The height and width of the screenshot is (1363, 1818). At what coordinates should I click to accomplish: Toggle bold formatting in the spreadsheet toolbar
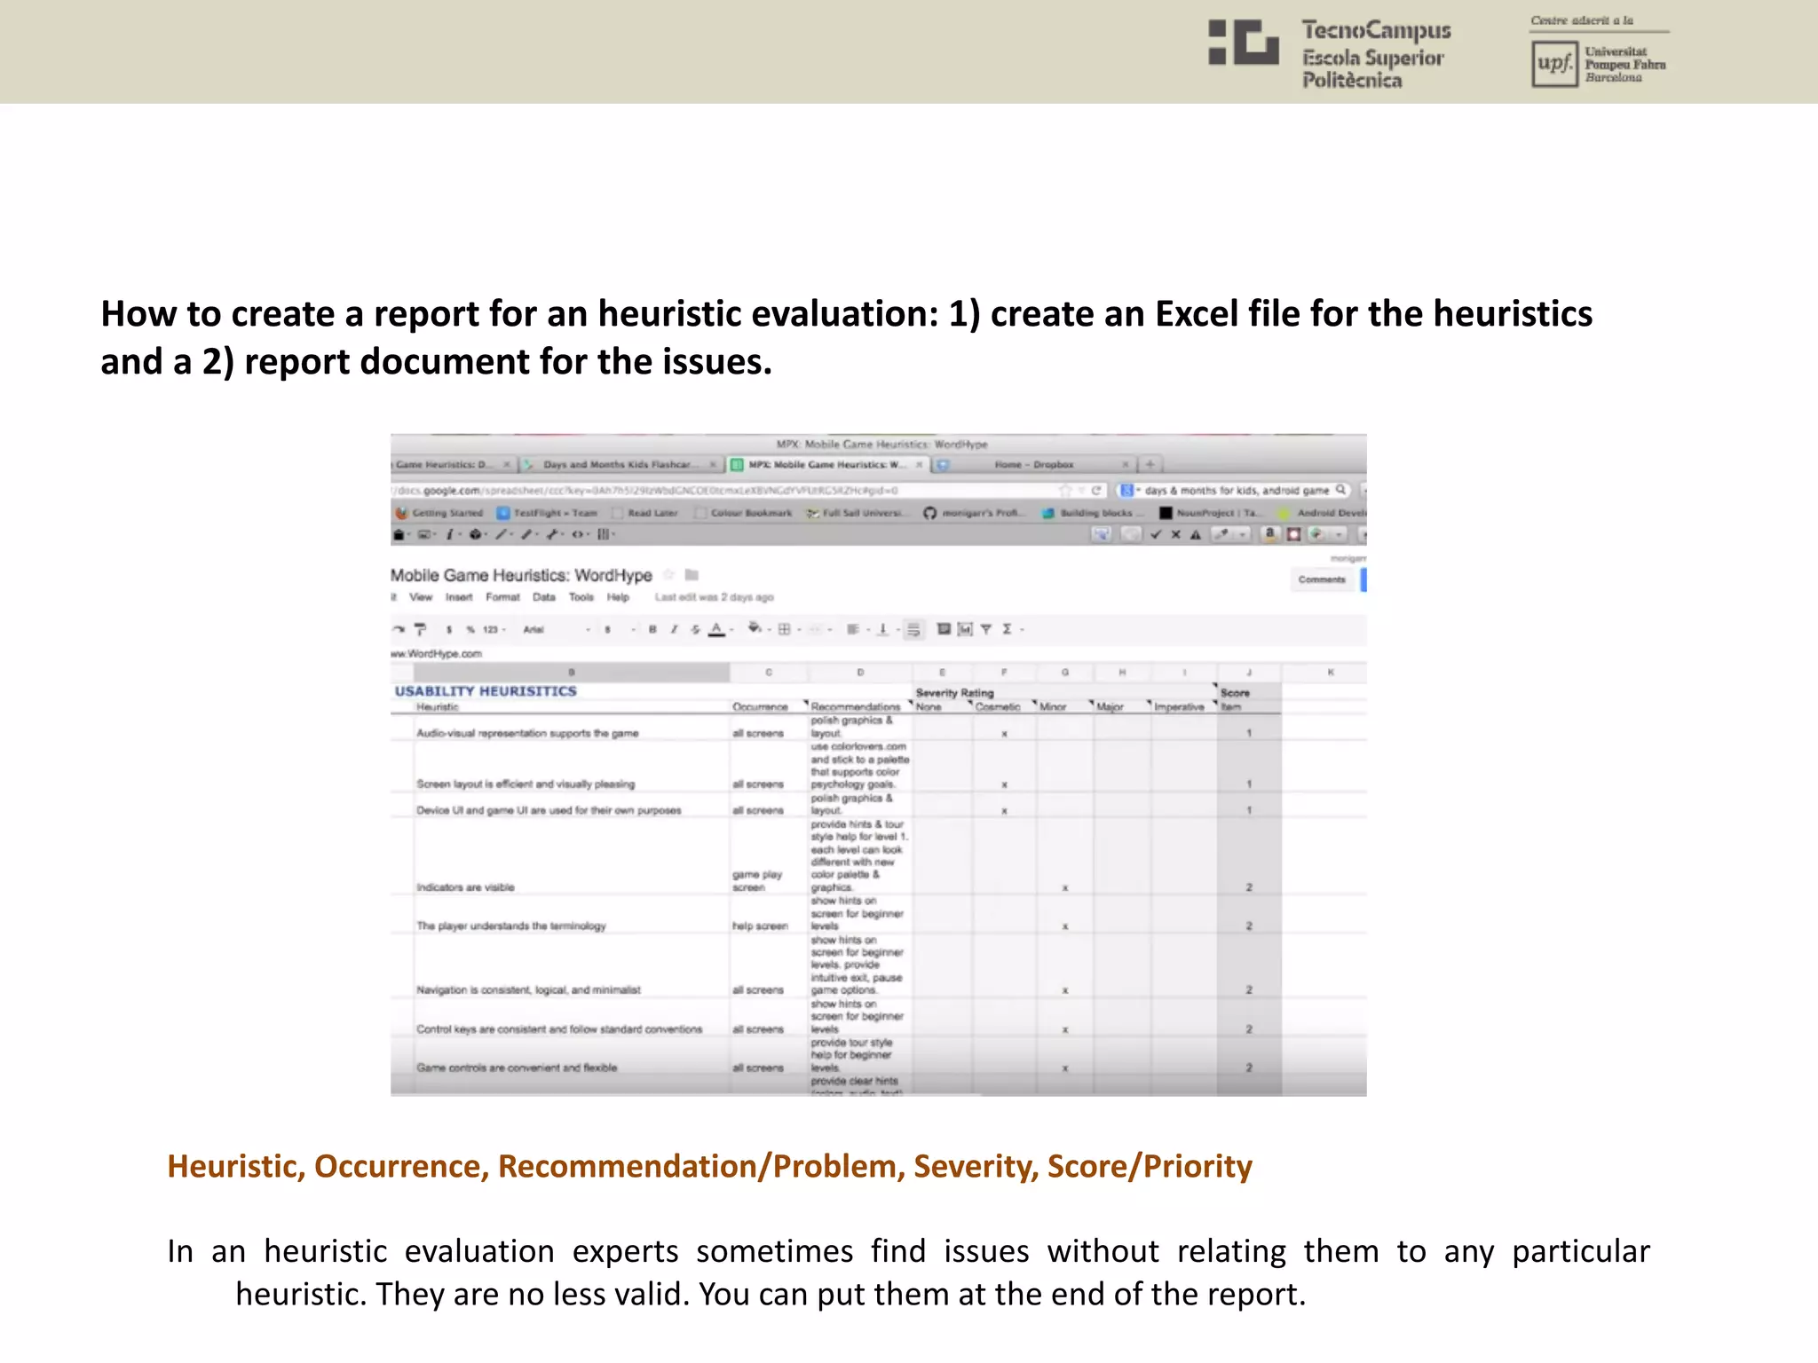tap(652, 629)
